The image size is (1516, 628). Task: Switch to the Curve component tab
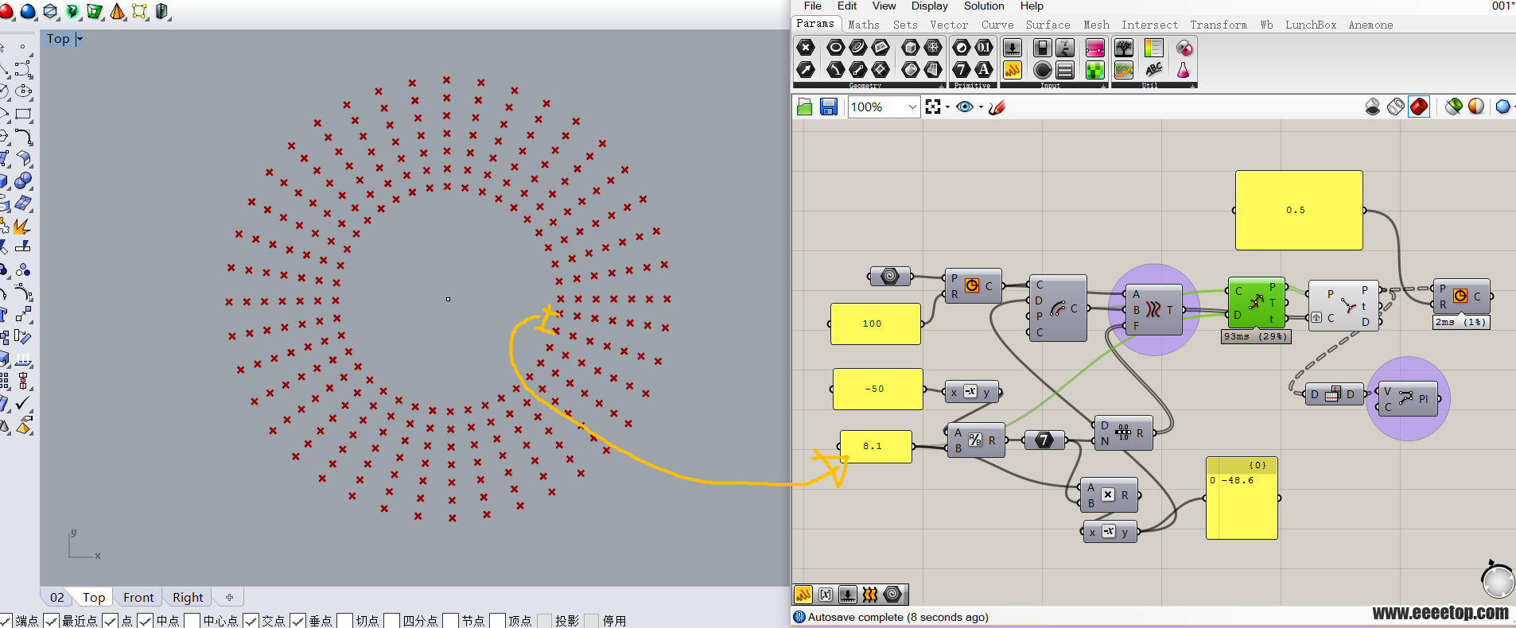click(997, 25)
